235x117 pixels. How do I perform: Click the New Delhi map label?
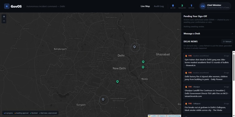(119, 68)
